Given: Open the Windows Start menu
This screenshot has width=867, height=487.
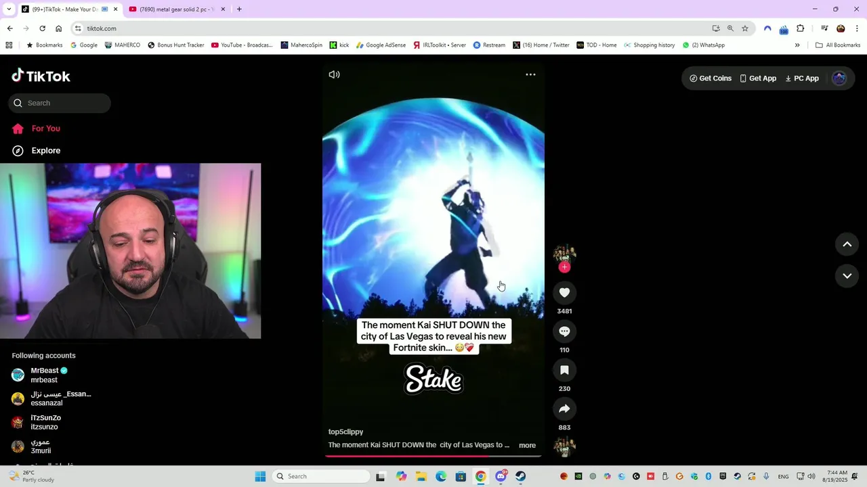Looking at the screenshot, I should coord(260,476).
